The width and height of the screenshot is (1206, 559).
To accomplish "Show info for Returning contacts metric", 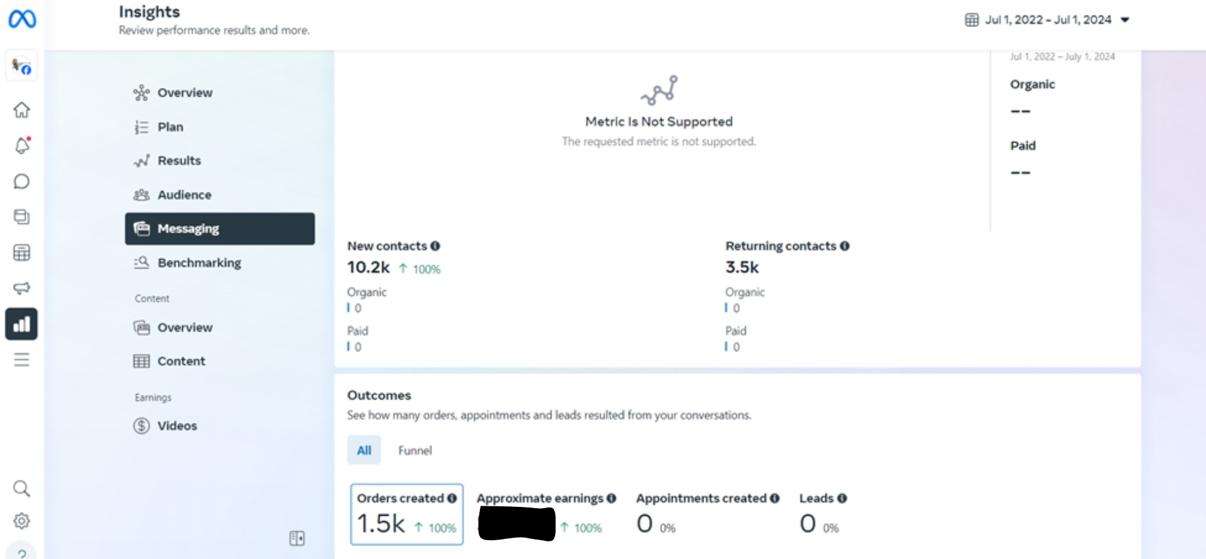I will pyautogui.click(x=845, y=246).
